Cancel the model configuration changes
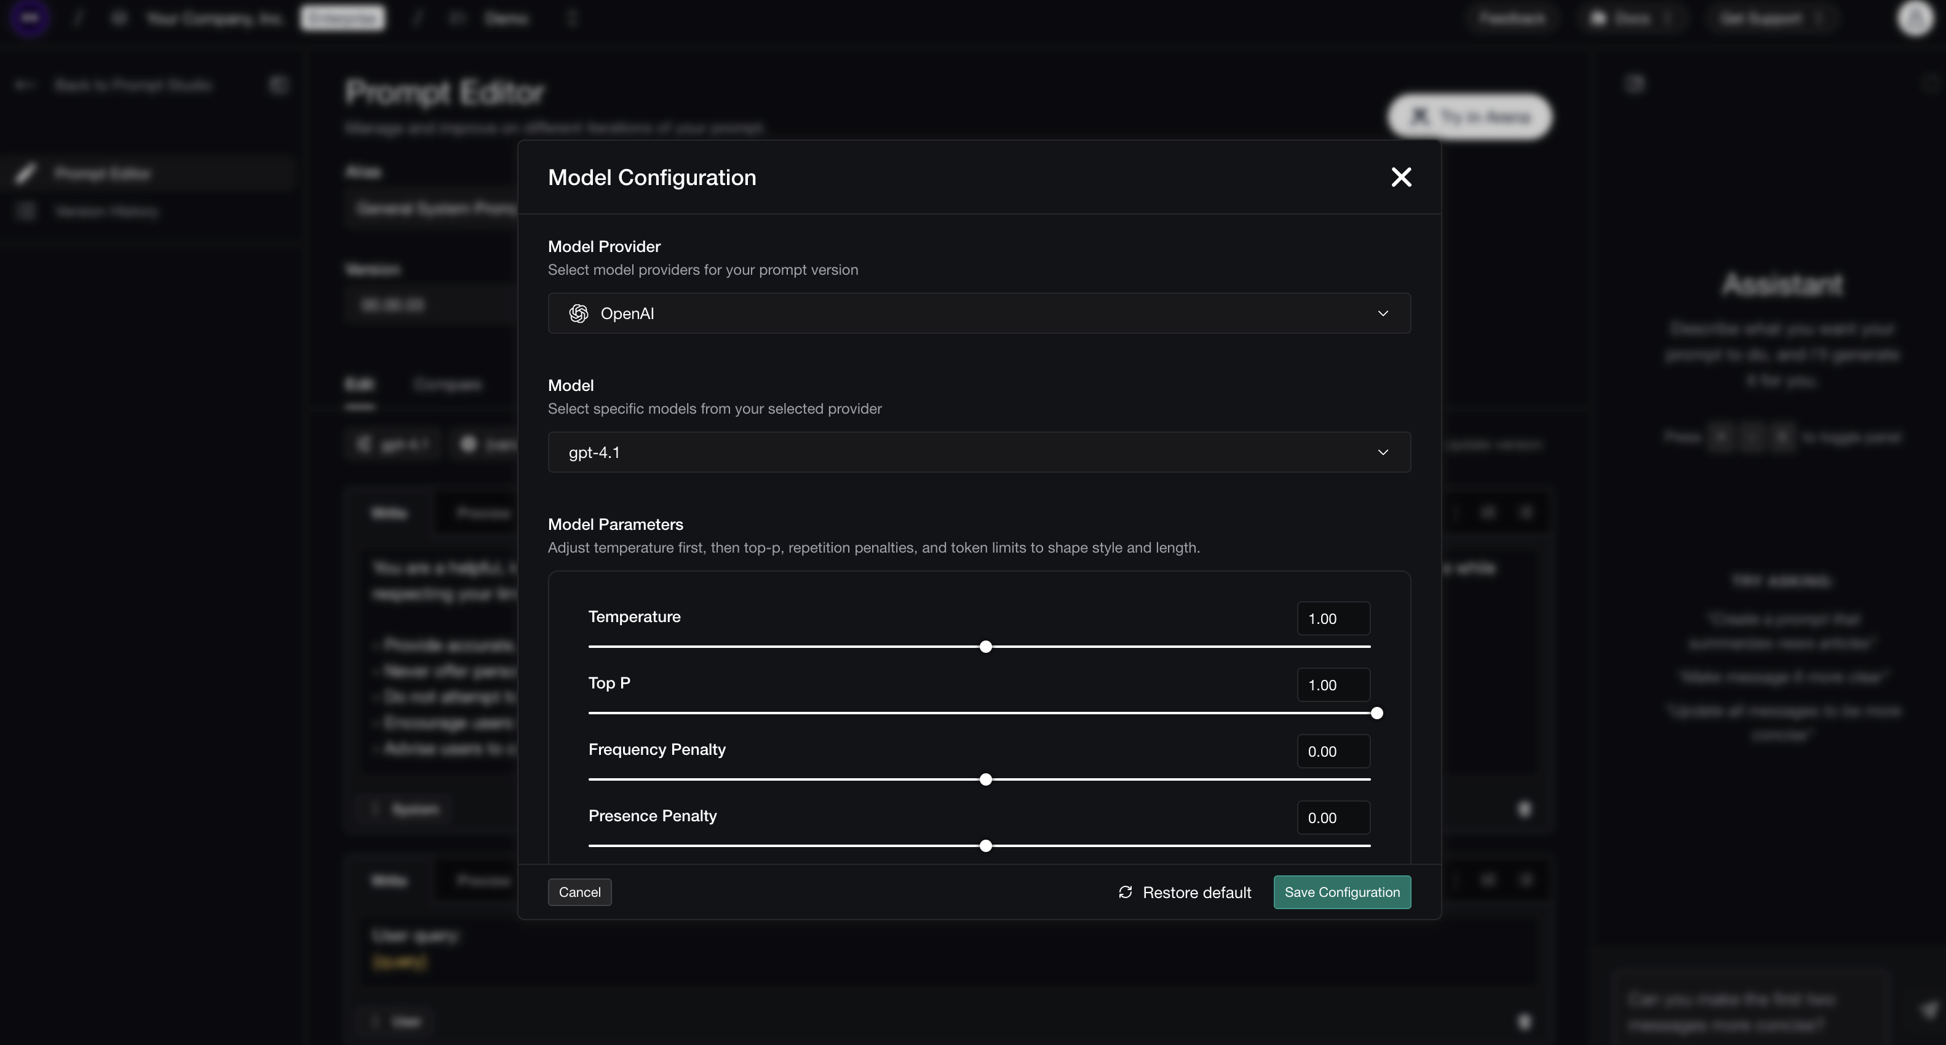Viewport: 1946px width, 1045px height. click(x=579, y=893)
